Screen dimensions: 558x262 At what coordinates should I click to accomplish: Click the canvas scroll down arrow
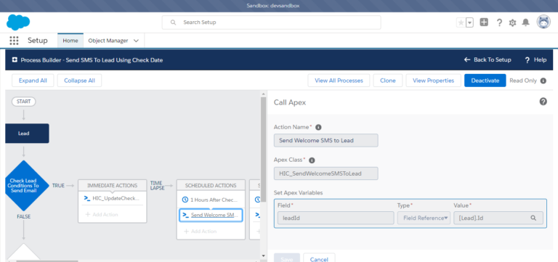point(263,255)
